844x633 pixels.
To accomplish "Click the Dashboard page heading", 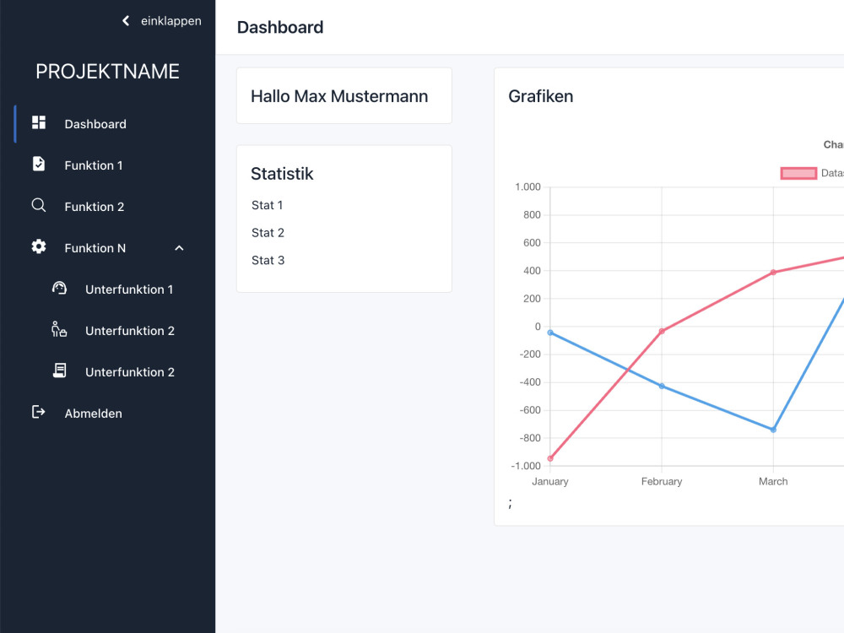I will point(280,28).
